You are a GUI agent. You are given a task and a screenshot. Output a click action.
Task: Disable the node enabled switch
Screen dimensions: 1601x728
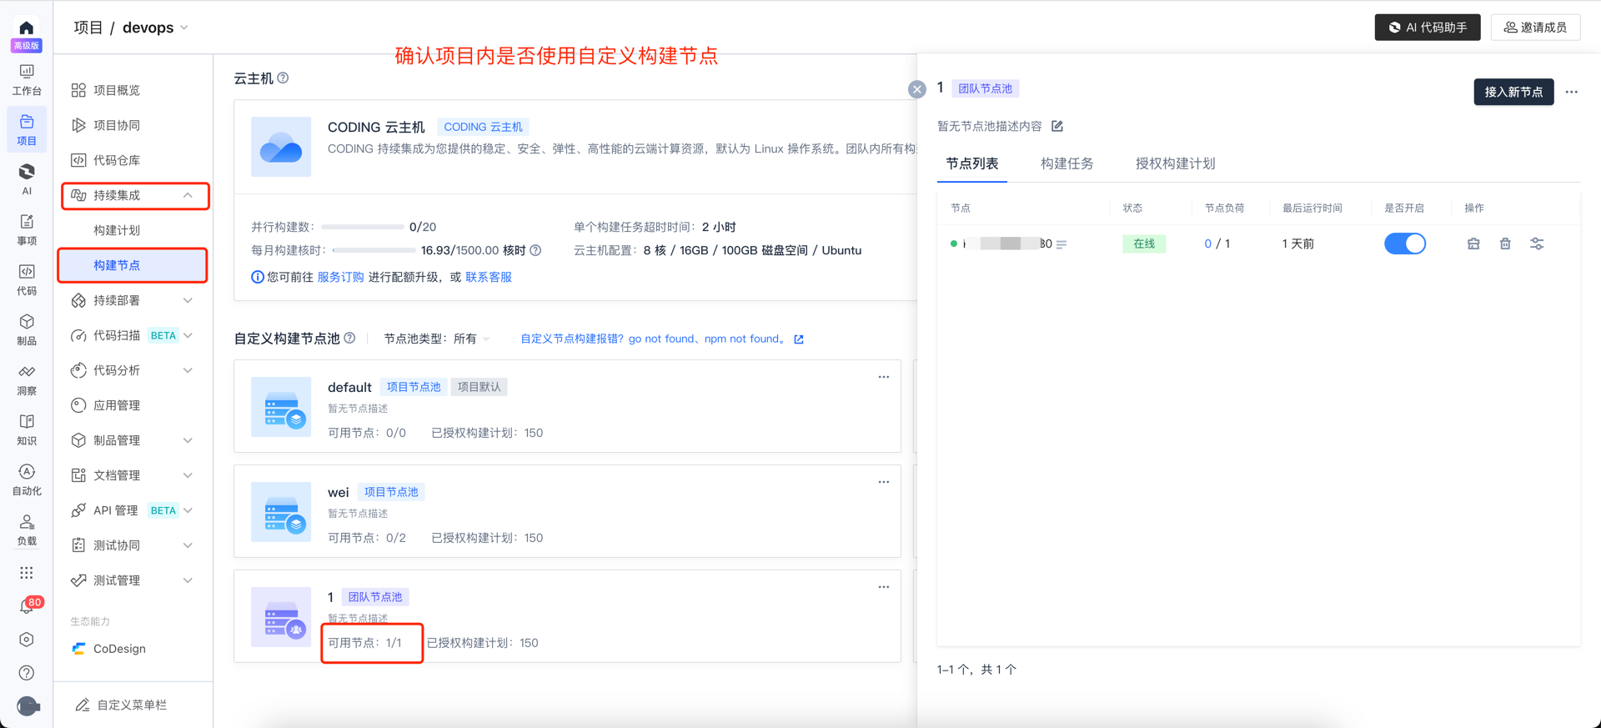click(1404, 244)
